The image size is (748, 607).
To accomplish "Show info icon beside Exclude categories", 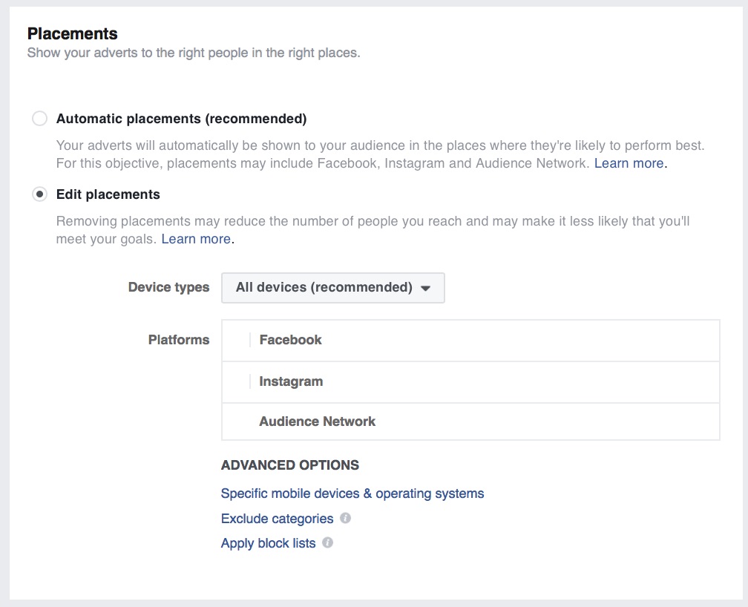I will coord(345,518).
